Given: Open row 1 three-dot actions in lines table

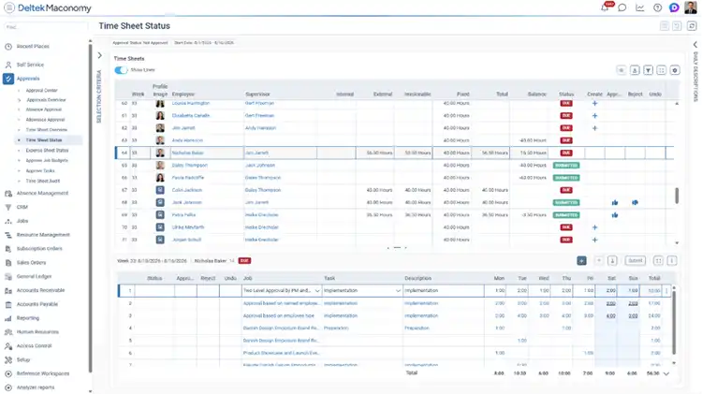Looking at the screenshot, I should pos(666,290).
